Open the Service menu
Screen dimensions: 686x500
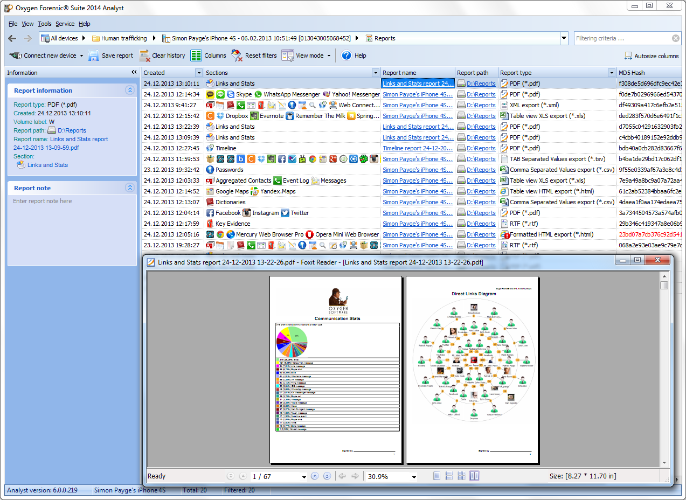tap(65, 24)
